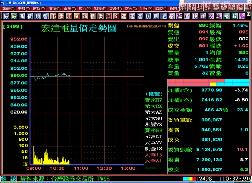Viewport: 252px width, 183px height.
Task: Open the 核心(K) menu
Action: tap(85, 9)
